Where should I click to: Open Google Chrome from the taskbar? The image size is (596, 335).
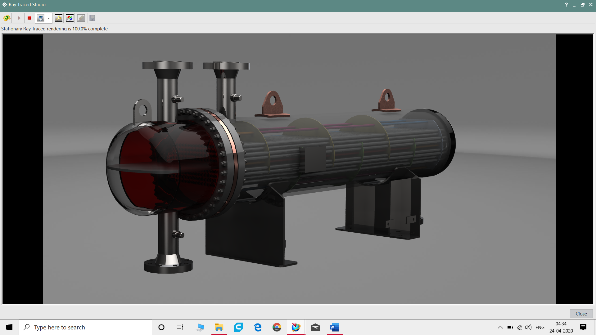coord(277,327)
